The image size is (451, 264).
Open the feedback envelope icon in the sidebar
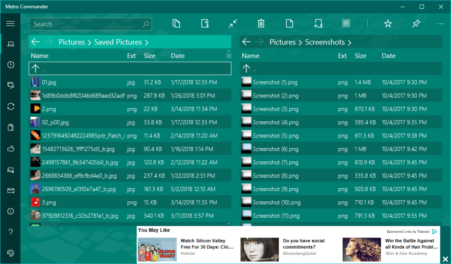pos(10,190)
